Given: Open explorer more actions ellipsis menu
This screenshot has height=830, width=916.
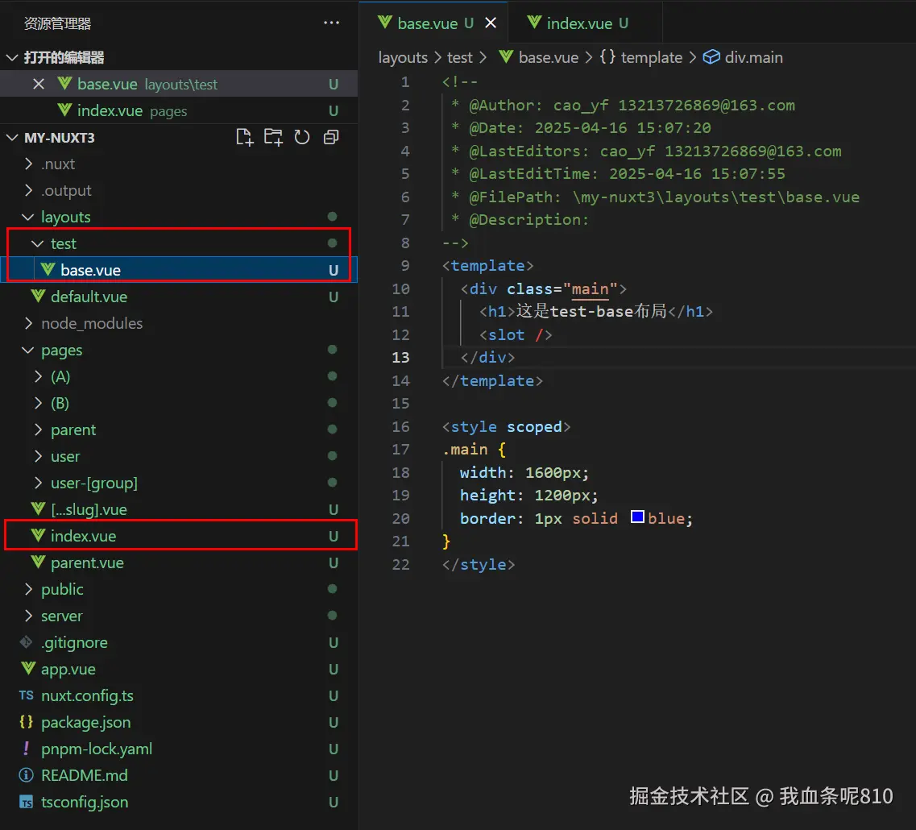Looking at the screenshot, I should pos(331,23).
